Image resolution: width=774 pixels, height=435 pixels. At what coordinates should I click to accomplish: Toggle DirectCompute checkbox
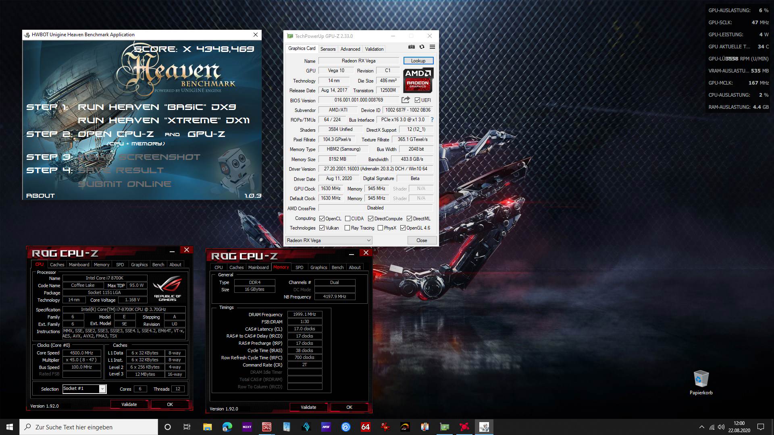[370, 219]
